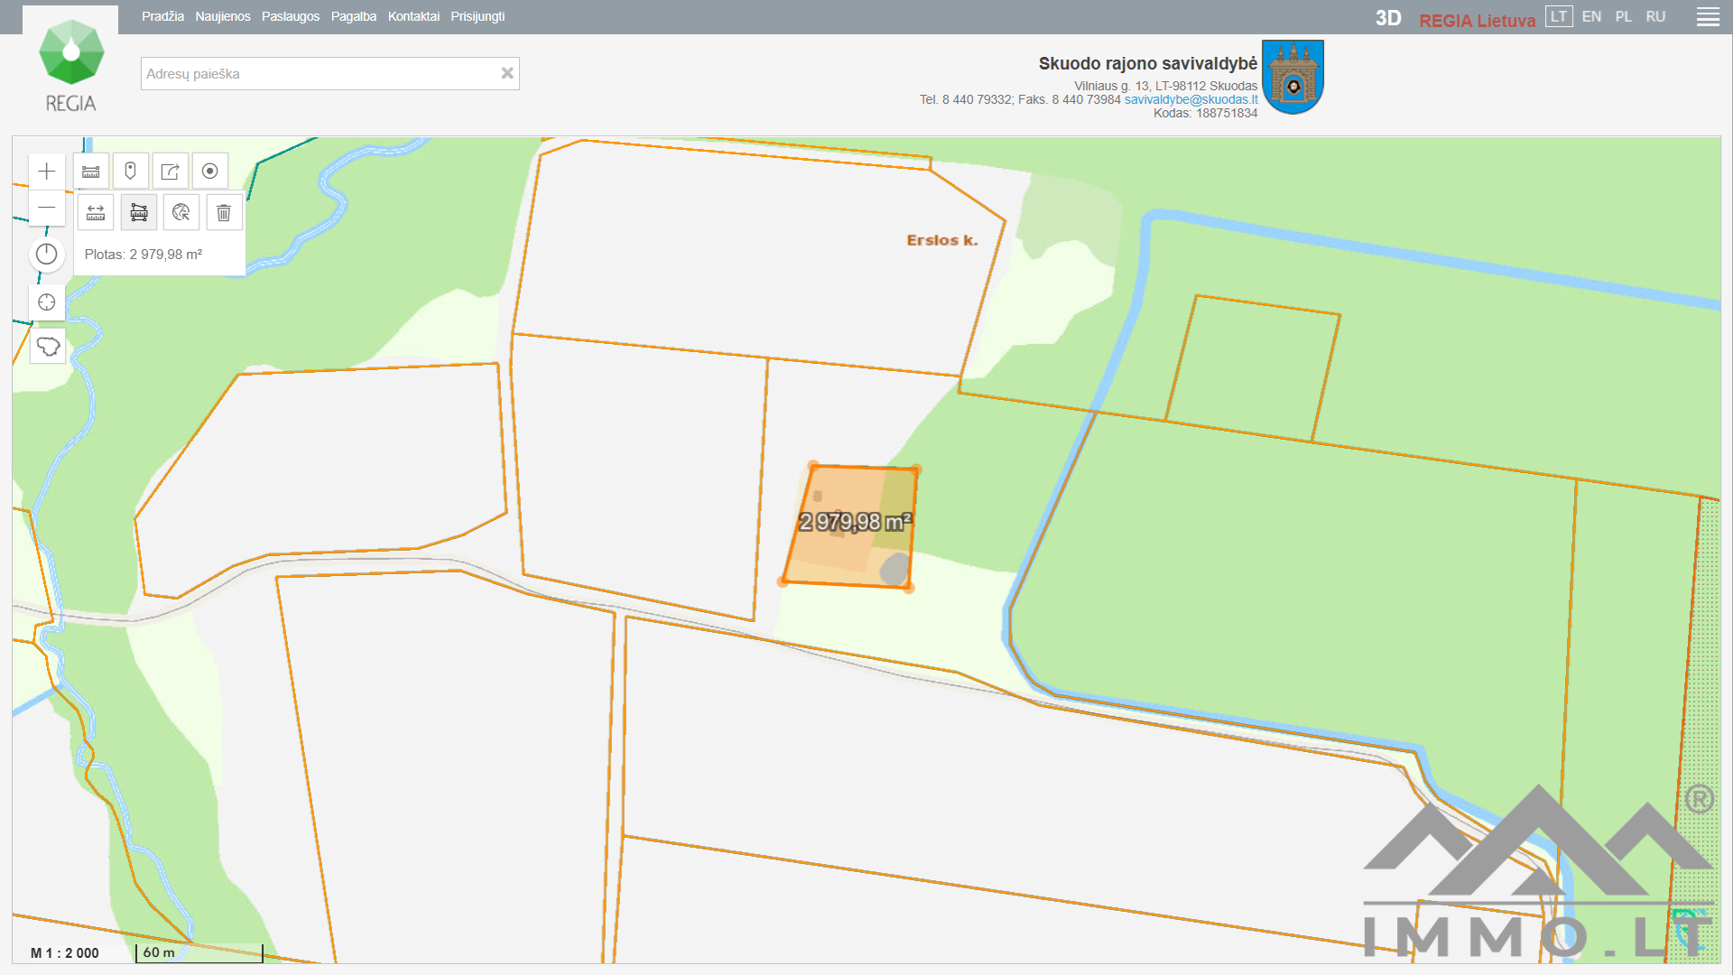Toggle the circular target layer button
This screenshot has width=1733, height=975.
210,172
